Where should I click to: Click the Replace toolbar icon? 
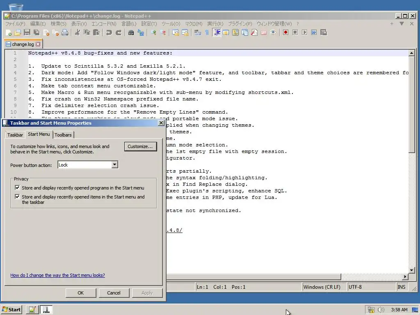point(141,33)
